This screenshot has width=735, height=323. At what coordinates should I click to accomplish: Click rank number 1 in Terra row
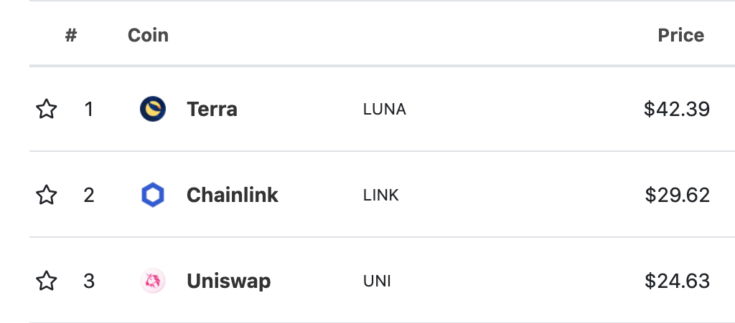[88, 110]
